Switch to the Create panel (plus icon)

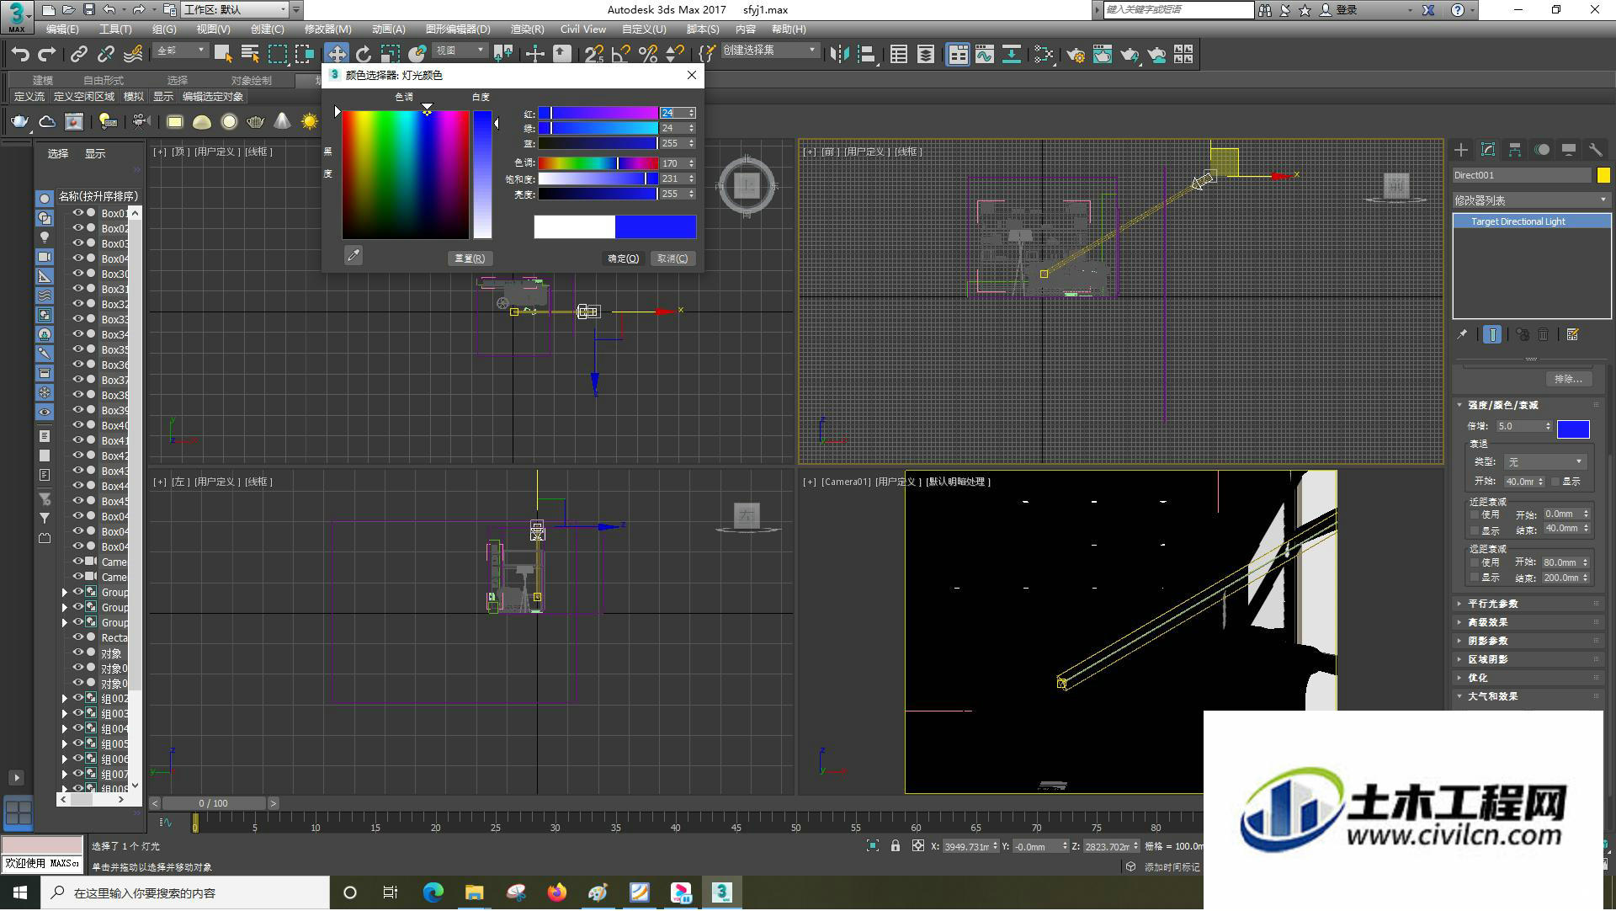coord(1461,150)
